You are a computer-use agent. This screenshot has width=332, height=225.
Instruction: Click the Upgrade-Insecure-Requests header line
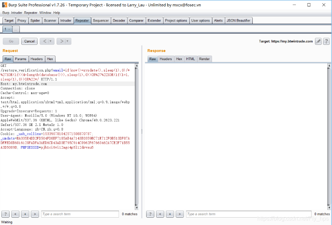(29, 111)
